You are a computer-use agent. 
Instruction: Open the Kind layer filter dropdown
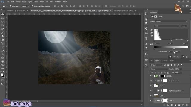pyautogui.click(x=156, y=65)
